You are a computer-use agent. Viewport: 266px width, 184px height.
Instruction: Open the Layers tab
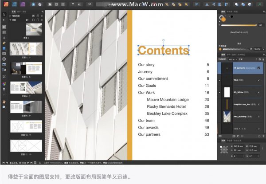tap(223, 55)
